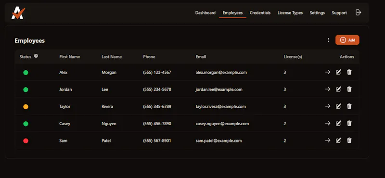Click phone number (555) 123-4567
385x178 pixels.
pos(157,73)
